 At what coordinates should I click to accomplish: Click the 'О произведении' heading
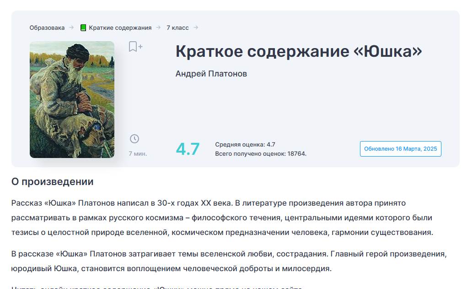point(53,182)
